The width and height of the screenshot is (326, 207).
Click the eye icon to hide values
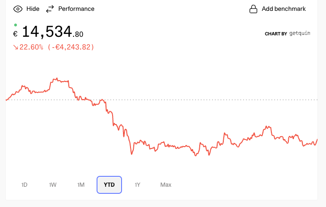click(18, 9)
